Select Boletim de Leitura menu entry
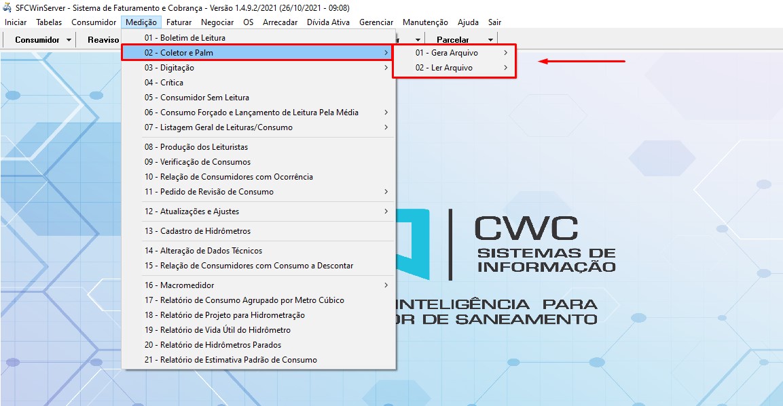Viewport: 783px width, 406px height. [184, 38]
